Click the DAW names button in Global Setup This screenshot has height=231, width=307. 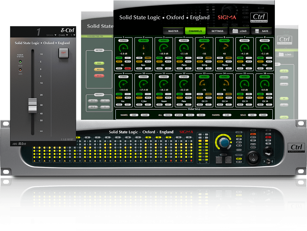tap(134, 115)
